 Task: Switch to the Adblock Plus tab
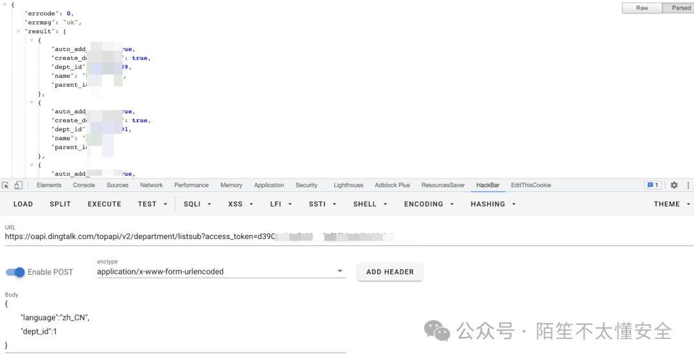[392, 185]
